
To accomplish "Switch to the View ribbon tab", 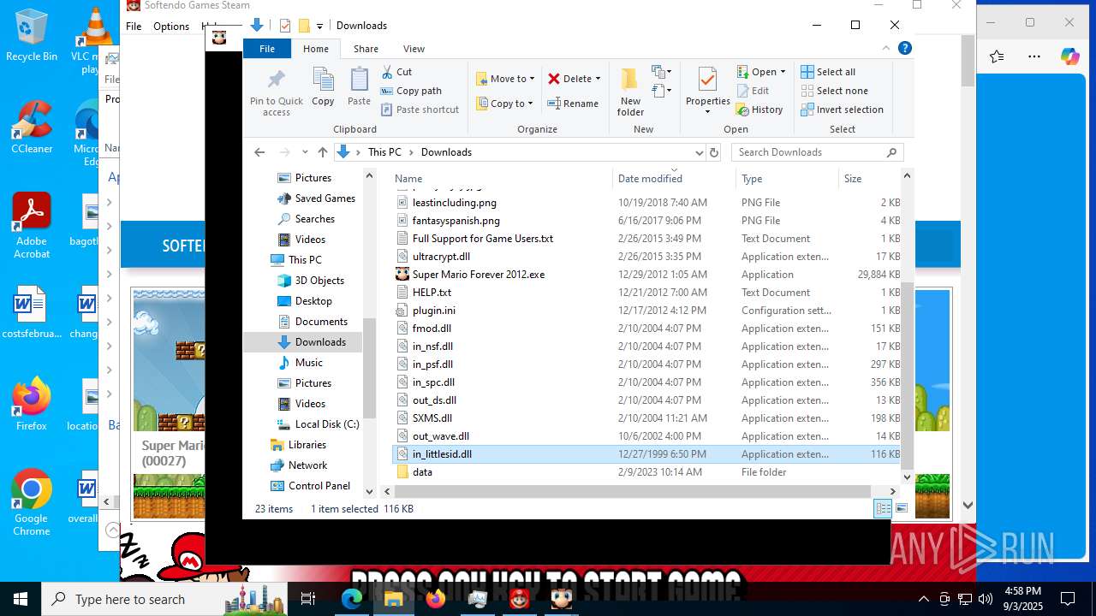I will (x=414, y=49).
